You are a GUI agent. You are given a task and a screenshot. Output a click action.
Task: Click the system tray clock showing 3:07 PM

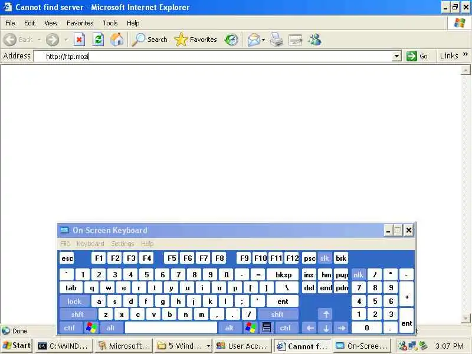point(450,346)
